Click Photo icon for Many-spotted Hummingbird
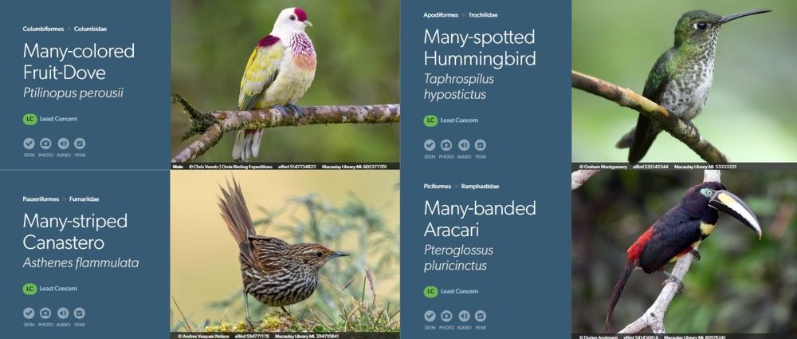The width and height of the screenshot is (797, 339). (446, 145)
